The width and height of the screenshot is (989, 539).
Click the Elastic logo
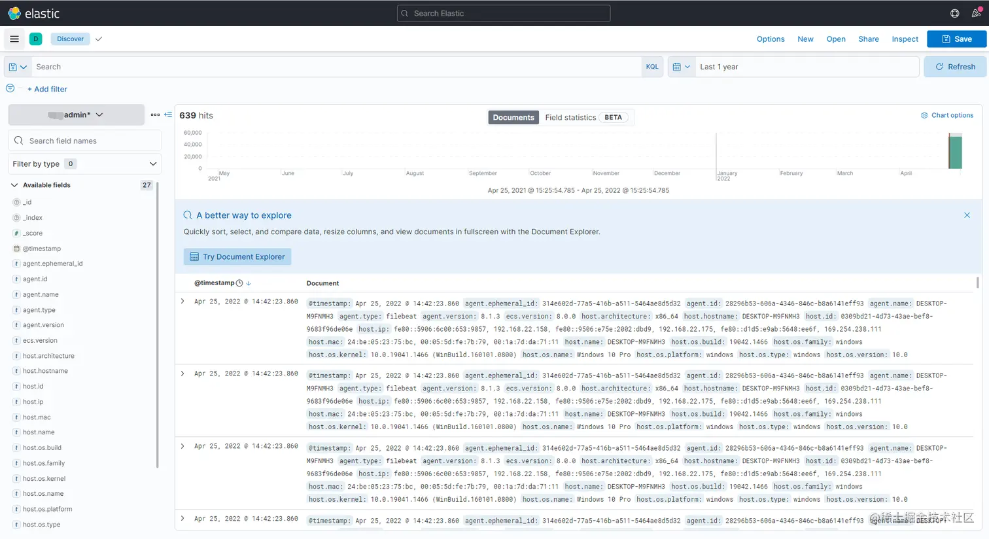point(33,13)
